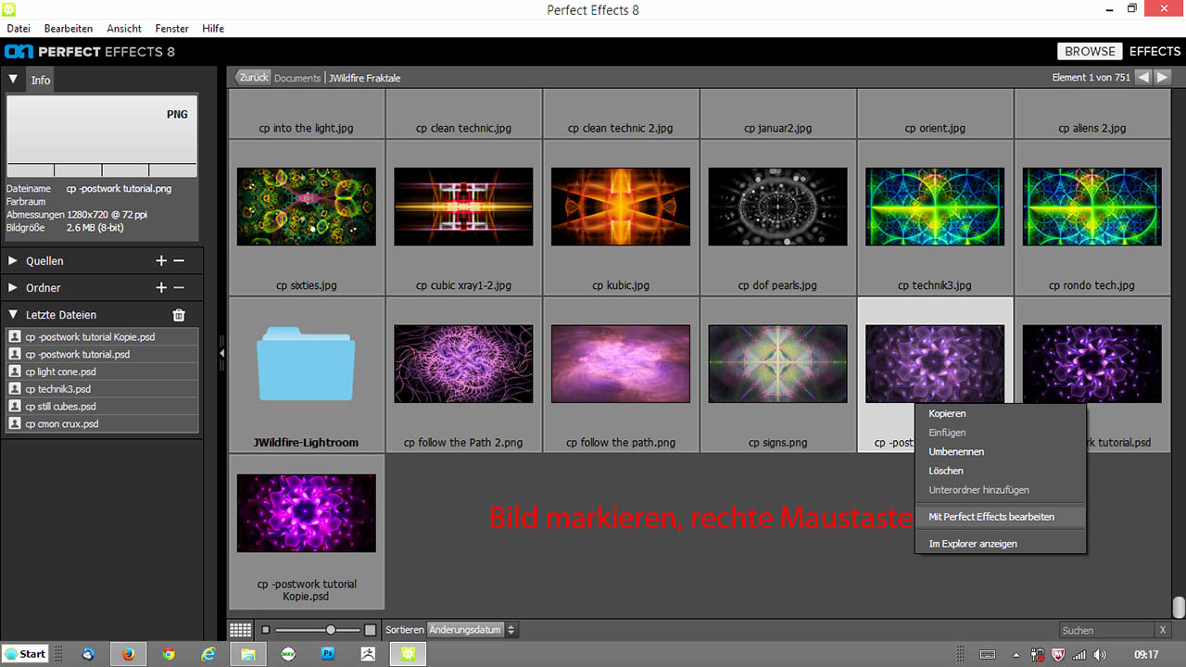Screen dimensions: 1186x667
Task: Expand the Quellen section
Action: (x=13, y=261)
